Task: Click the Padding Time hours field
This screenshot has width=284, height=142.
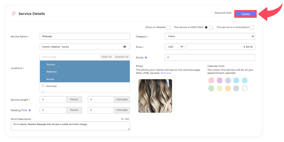Action: point(53,110)
